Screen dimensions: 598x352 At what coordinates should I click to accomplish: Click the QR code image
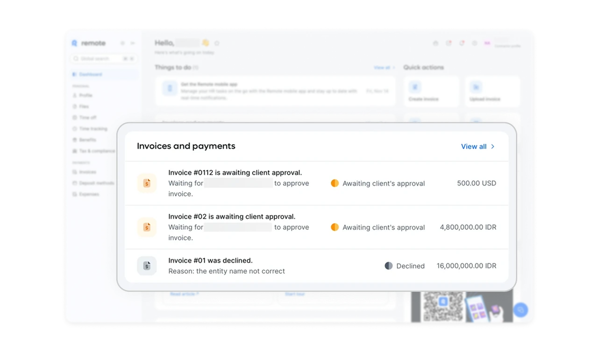pyautogui.click(x=442, y=307)
